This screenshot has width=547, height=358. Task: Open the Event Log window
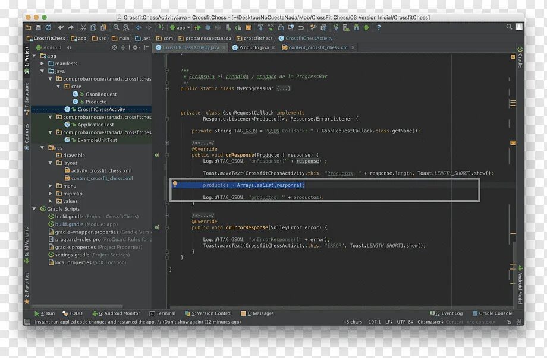click(447, 313)
